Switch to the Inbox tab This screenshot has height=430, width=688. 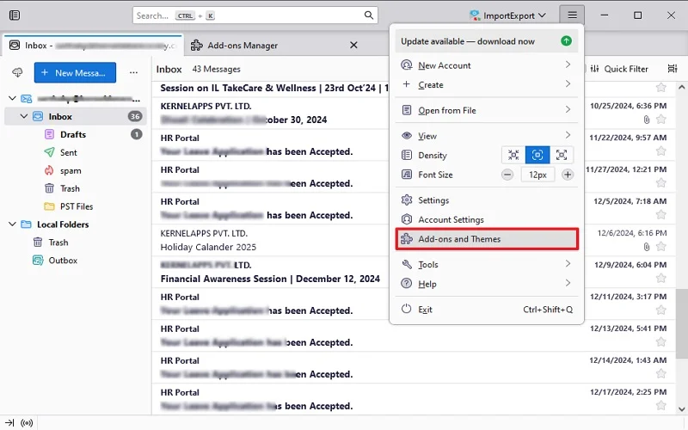point(93,46)
